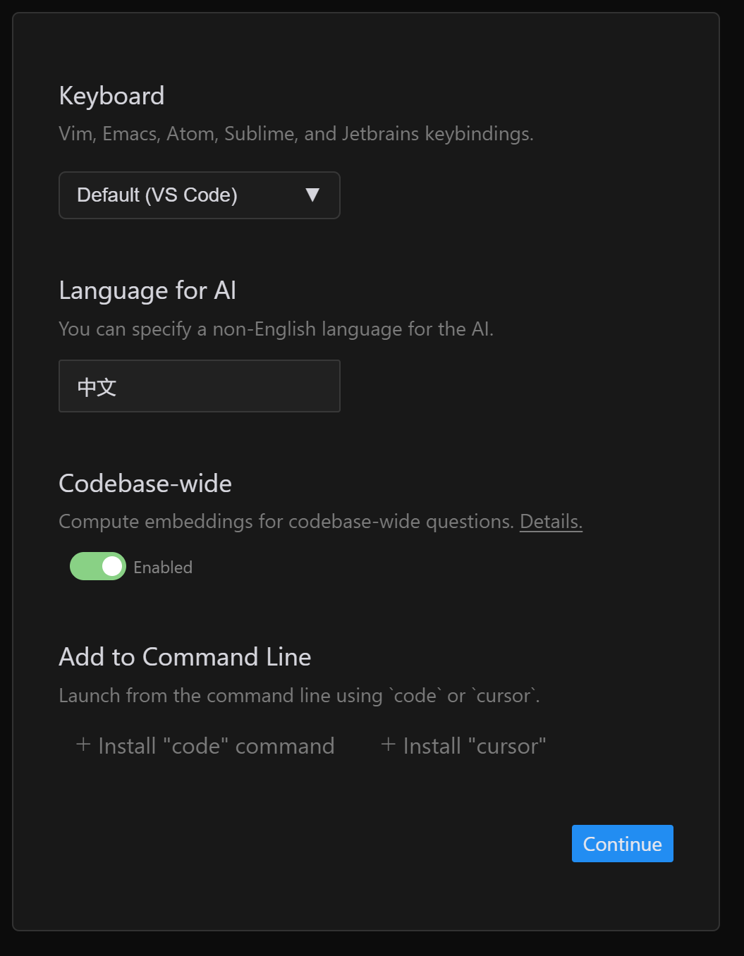Click the plus icon before Install "cursor"

(x=388, y=745)
